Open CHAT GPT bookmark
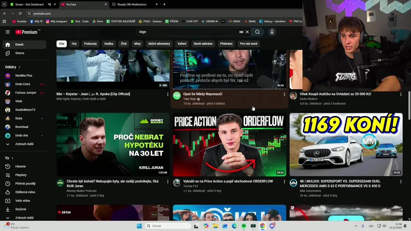Image resolution: width=411 pixels, height=231 pixels. (190, 21)
